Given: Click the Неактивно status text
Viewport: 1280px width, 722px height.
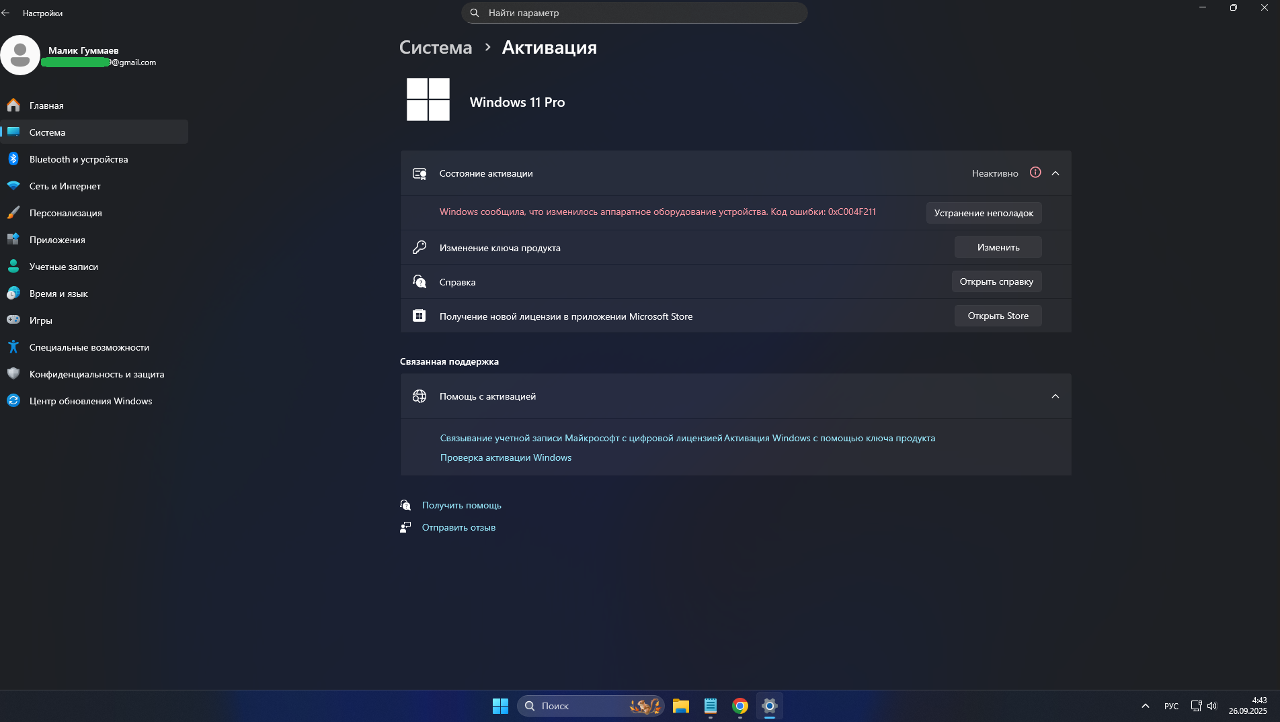Looking at the screenshot, I should [995, 173].
